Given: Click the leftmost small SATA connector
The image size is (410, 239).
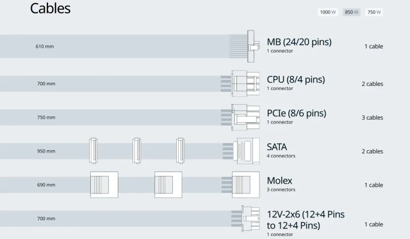Looking at the screenshot, I should point(93,151).
